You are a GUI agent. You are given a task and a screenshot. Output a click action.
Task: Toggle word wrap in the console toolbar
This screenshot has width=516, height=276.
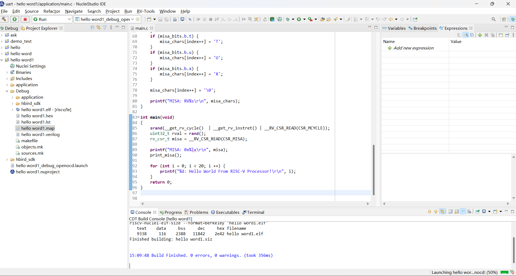(x=463, y=212)
